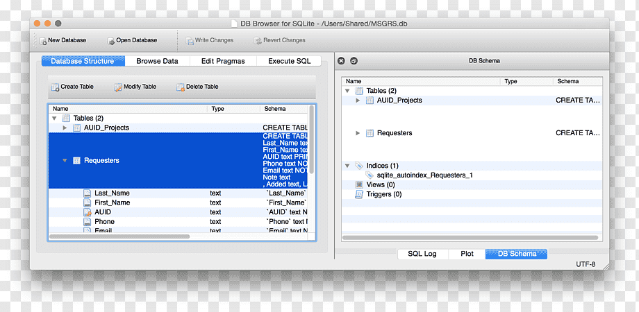Click horizontal scrollbar in DB Schema panel

(x=470, y=238)
